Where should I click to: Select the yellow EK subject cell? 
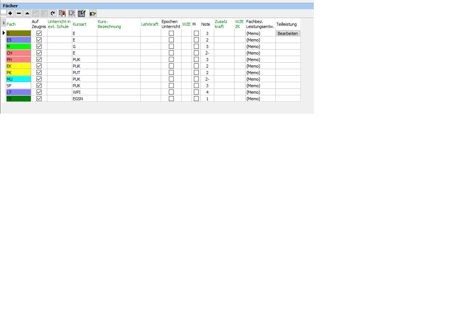pyautogui.click(x=18, y=66)
